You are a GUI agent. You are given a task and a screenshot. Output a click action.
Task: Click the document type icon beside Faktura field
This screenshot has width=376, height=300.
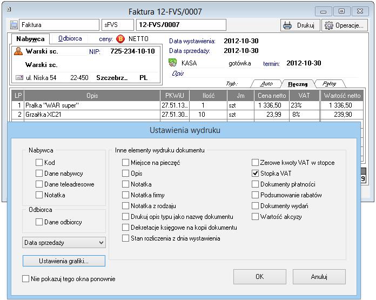[x=14, y=25]
